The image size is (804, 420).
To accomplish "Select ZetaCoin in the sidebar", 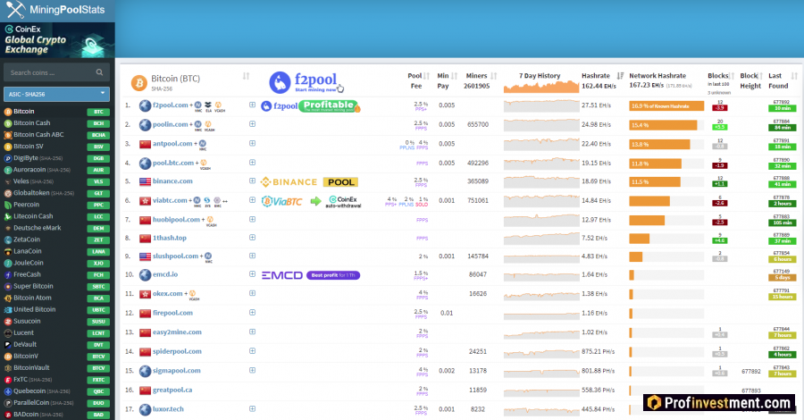I will coord(27,240).
